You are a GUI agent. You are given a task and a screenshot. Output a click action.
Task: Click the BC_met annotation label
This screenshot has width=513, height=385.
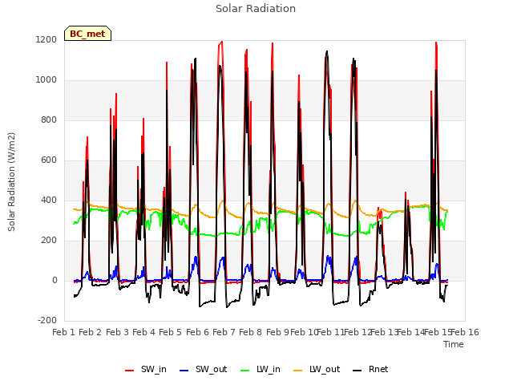[87, 34]
